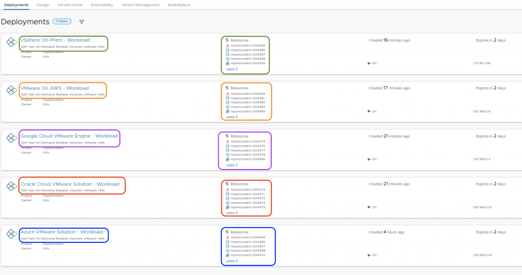Select resource Hyperscalers-004477
Screen dimensions: 522x275
[x=248, y=150]
